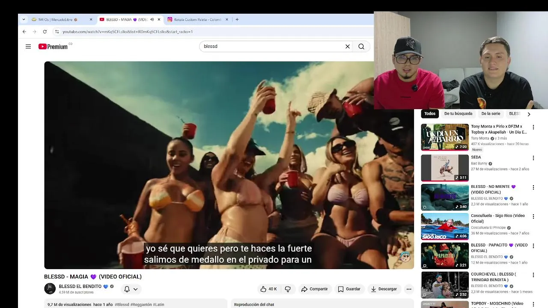Open options for COURCHEVEL video
The height and width of the screenshot is (308, 548).
pos(533,275)
